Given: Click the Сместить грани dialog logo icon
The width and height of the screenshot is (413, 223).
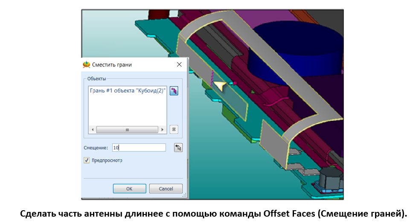Looking at the screenshot, I should (86, 65).
